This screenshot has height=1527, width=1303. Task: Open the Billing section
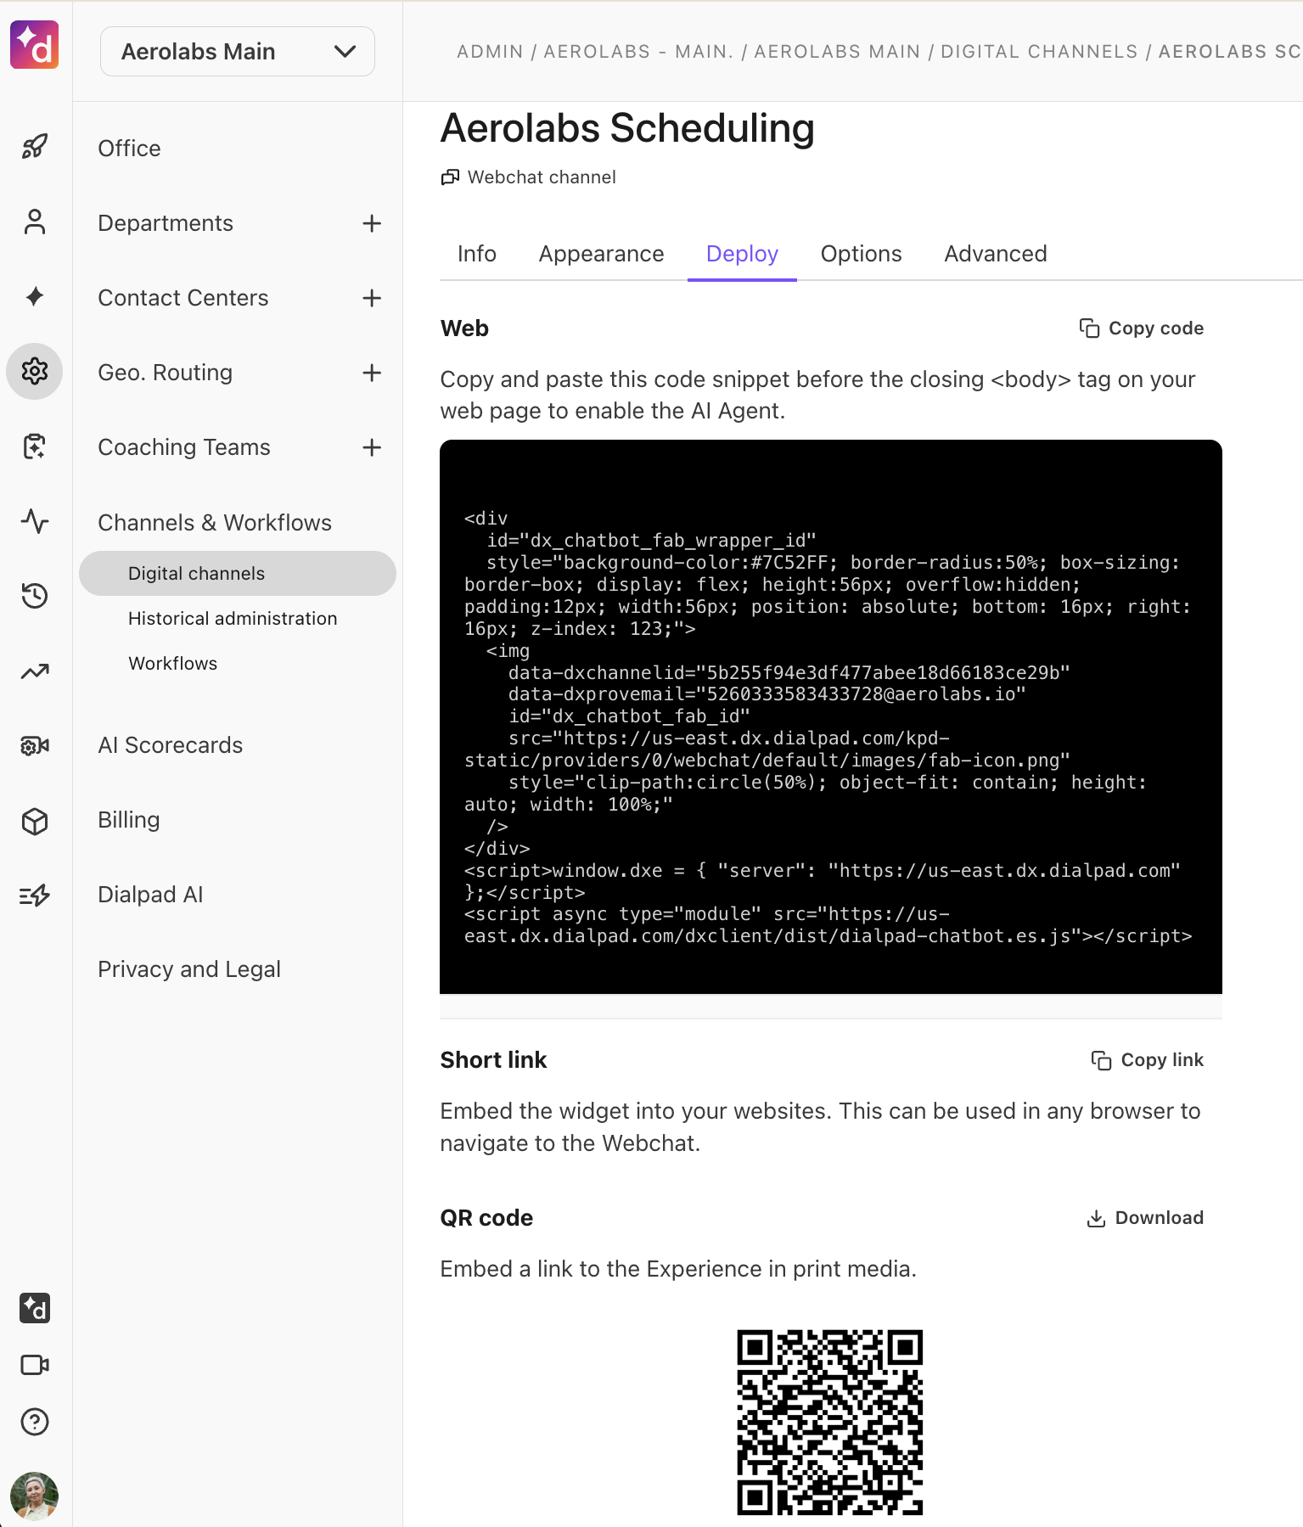[x=128, y=820]
